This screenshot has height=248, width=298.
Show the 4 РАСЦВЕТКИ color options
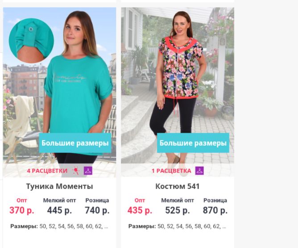(47, 171)
